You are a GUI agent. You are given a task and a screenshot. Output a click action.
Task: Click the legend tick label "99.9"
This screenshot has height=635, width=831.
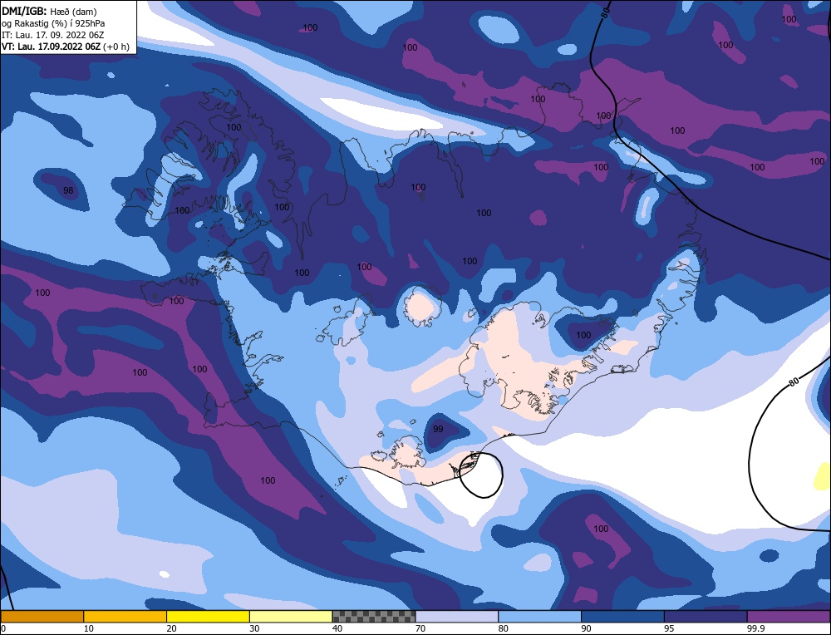coord(755,628)
